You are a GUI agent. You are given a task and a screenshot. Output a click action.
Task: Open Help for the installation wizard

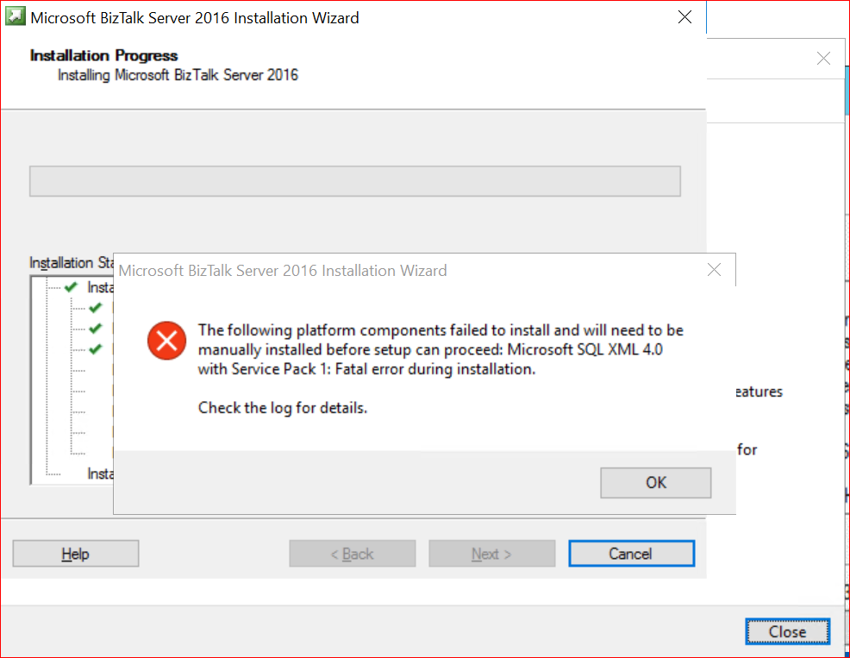click(75, 554)
